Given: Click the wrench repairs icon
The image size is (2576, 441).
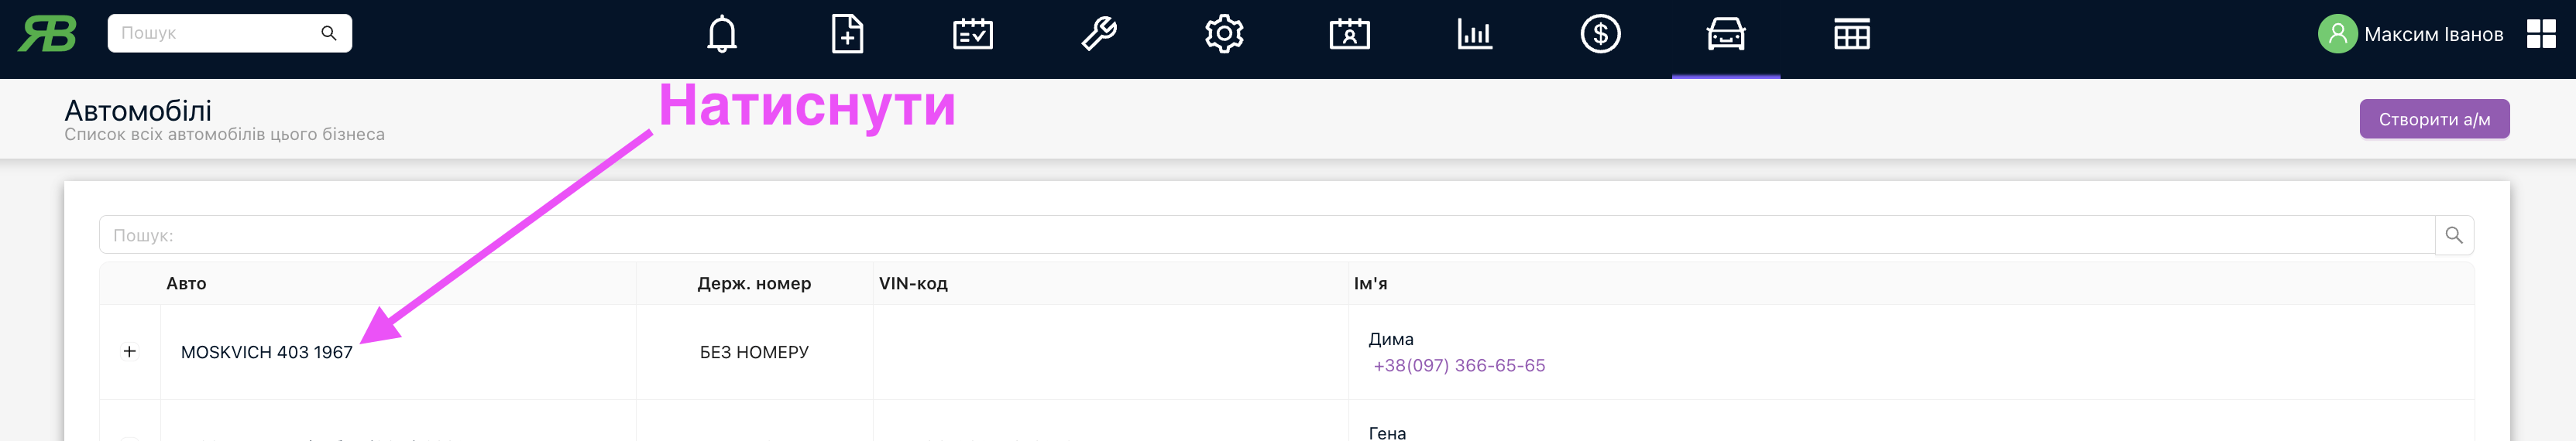Looking at the screenshot, I should pos(1098,35).
